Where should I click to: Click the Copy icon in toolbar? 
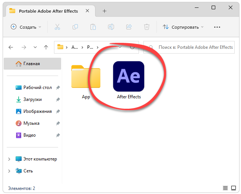pyautogui.click(x=75, y=27)
